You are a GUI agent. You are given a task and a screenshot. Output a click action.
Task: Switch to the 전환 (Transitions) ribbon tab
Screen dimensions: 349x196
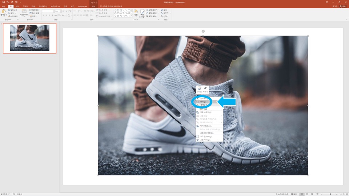[x=33, y=7]
